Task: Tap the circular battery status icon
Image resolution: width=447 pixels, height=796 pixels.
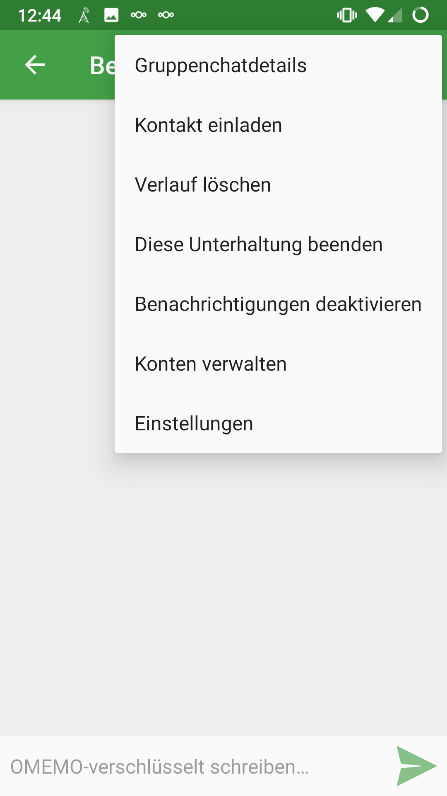Action: coord(420,15)
